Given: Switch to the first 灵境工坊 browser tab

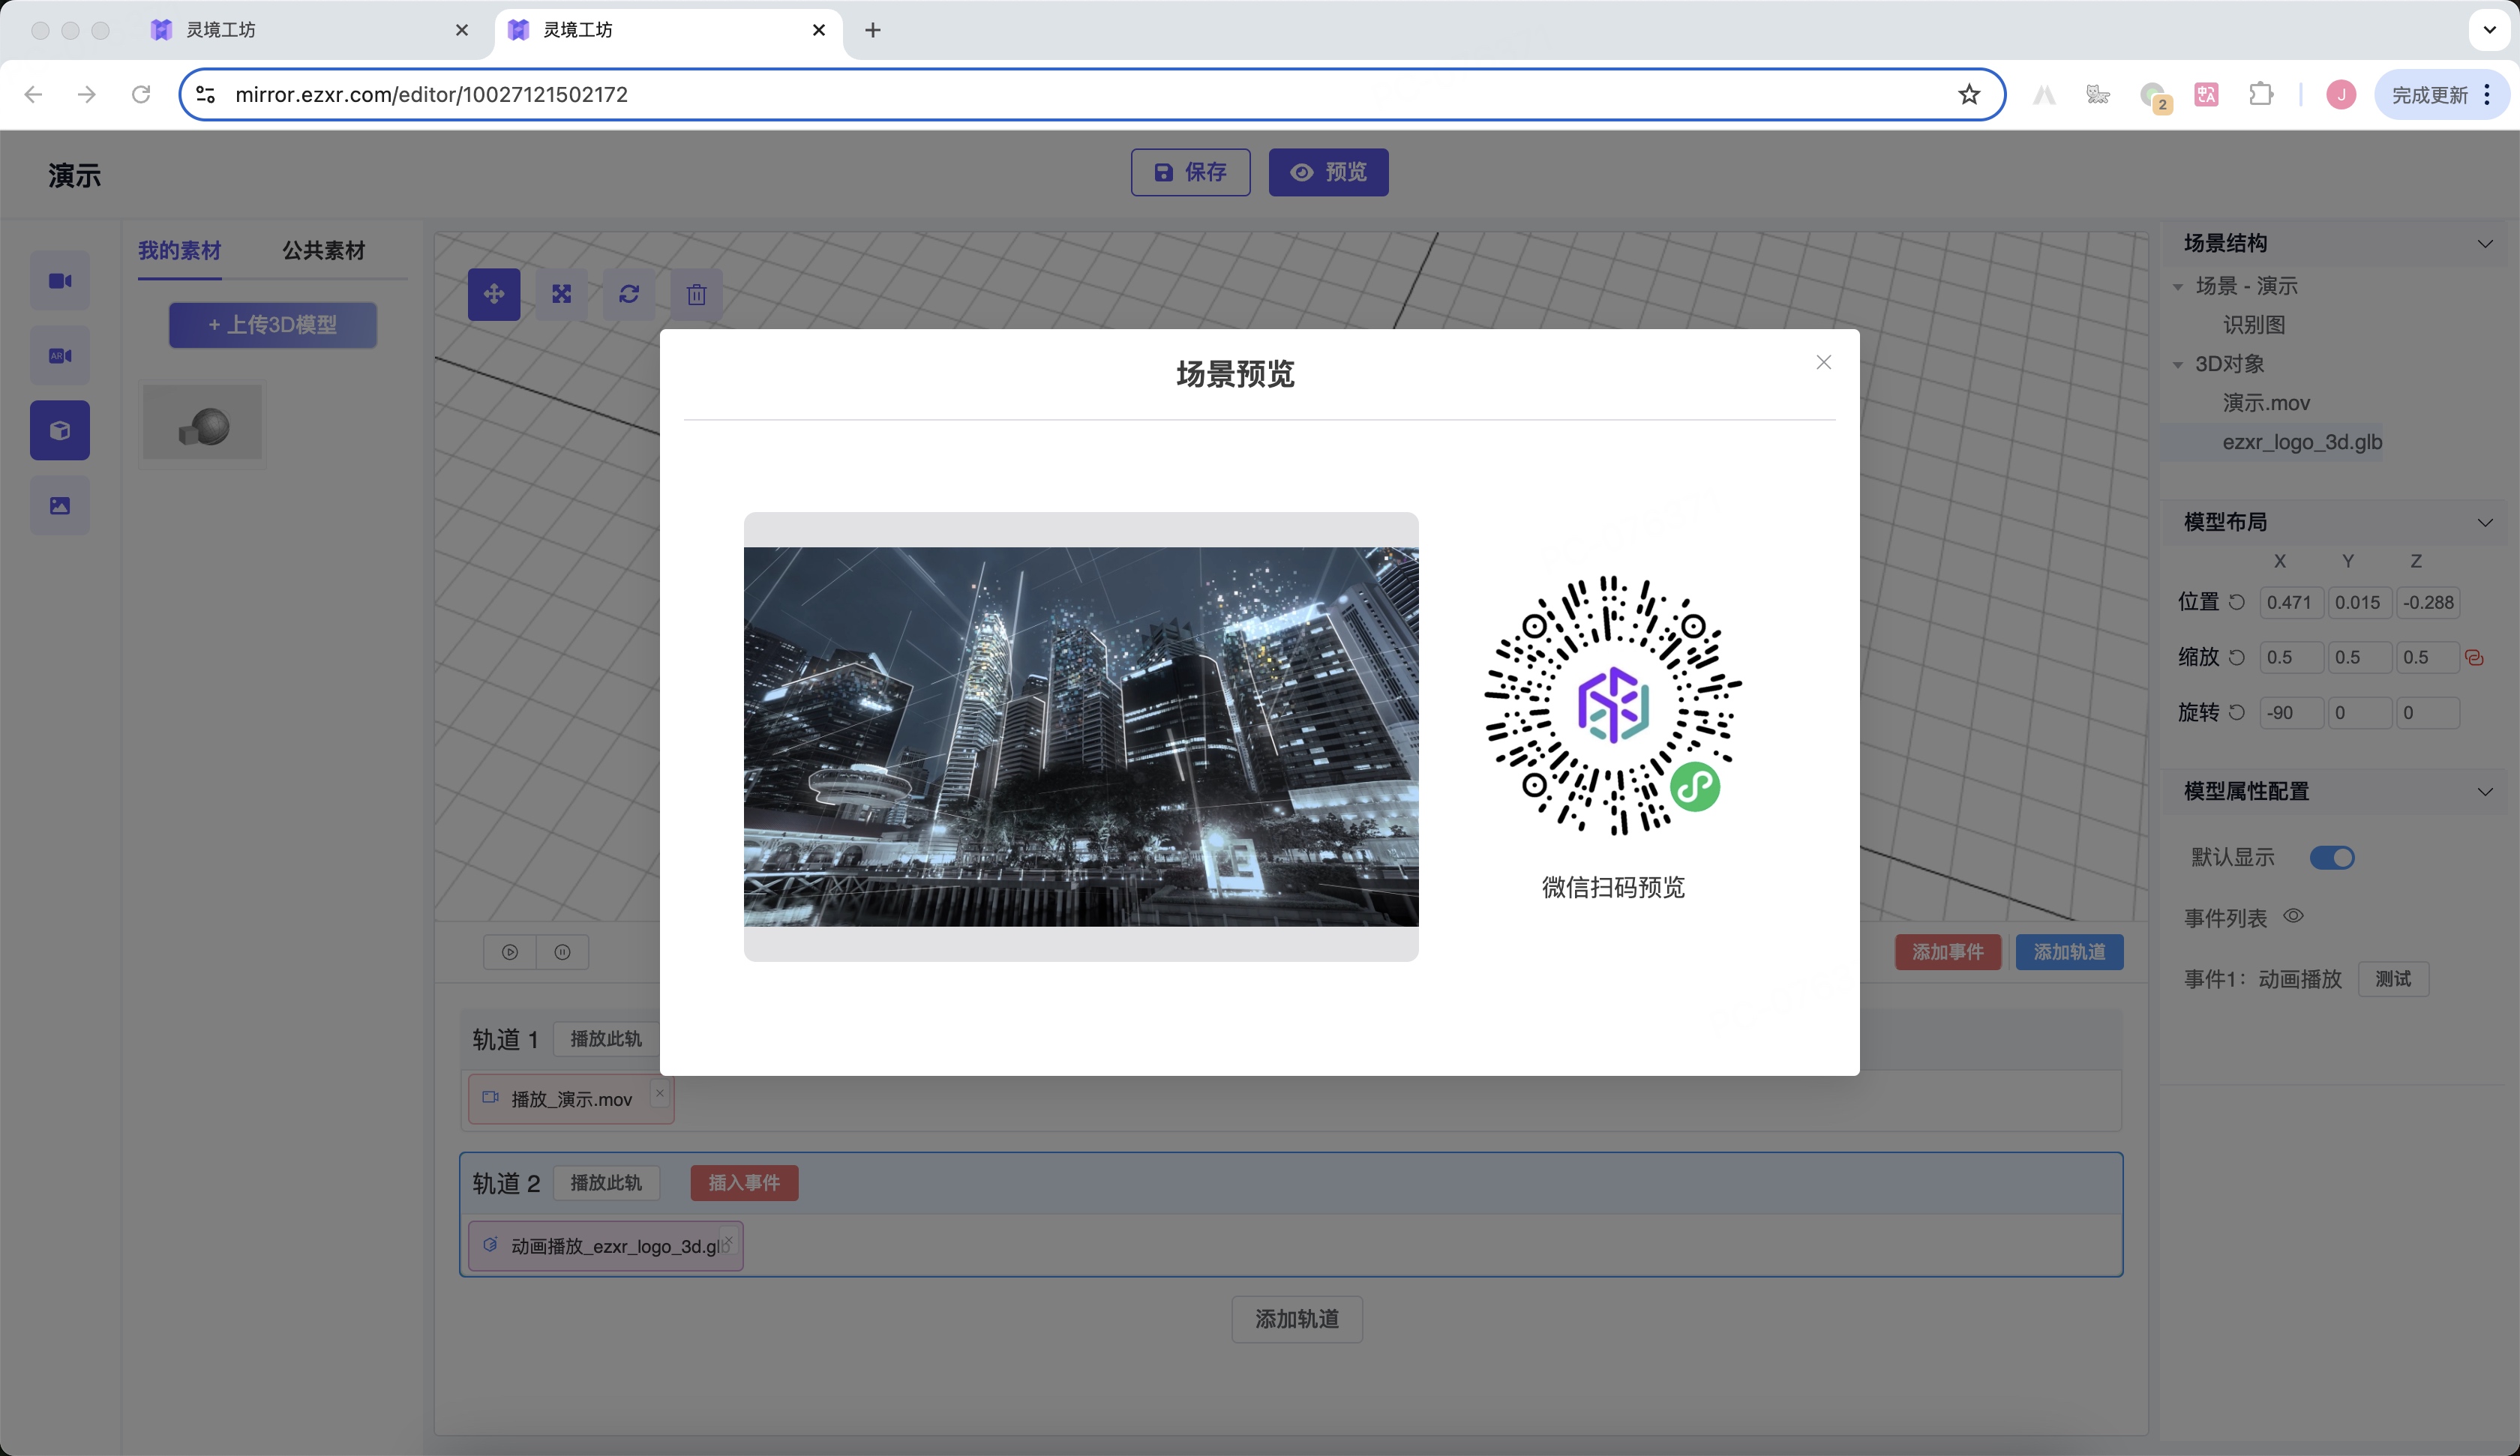Looking at the screenshot, I should click(x=310, y=30).
